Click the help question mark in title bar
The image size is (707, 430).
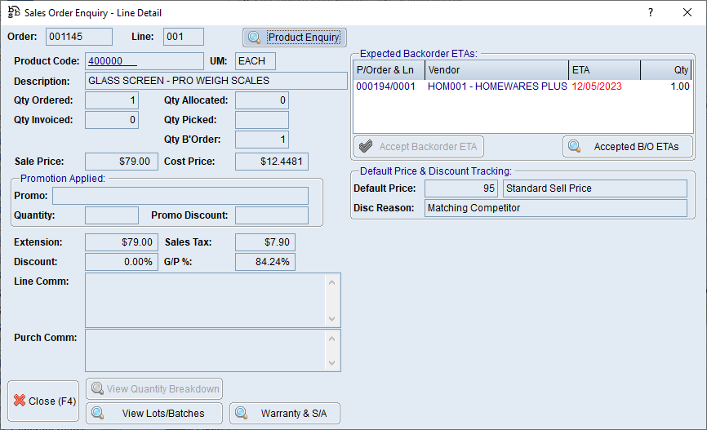[650, 13]
